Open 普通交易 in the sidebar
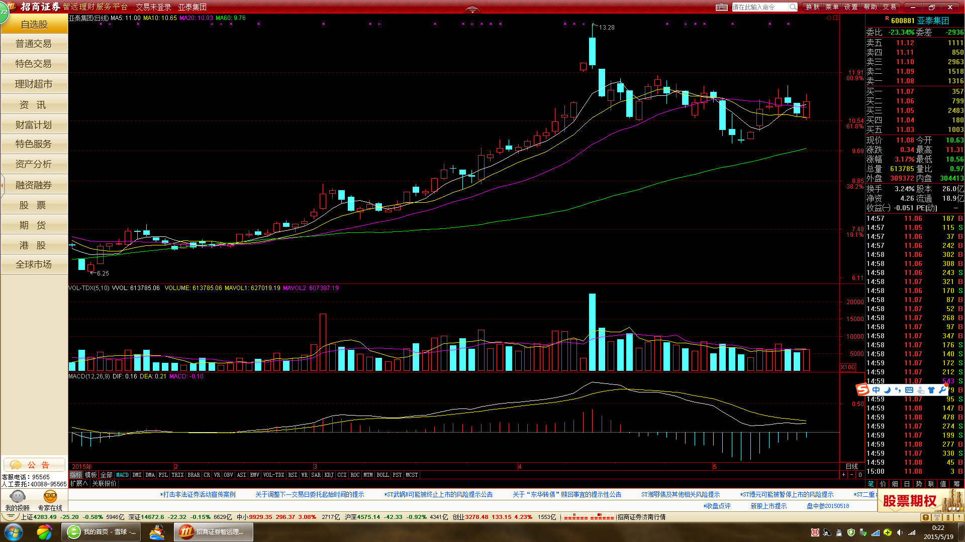 coord(34,44)
